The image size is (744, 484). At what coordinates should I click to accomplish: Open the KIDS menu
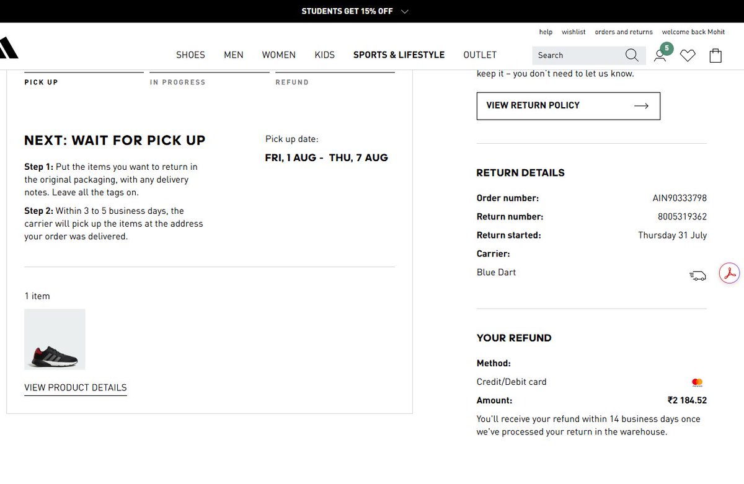pyautogui.click(x=325, y=55)
